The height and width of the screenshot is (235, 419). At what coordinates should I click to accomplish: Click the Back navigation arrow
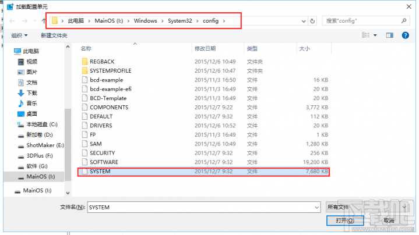click(12, 21)
